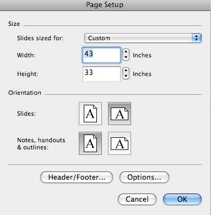Select portrait orientation for slides
Screen dimensions: 211x215
click(90, 114)
